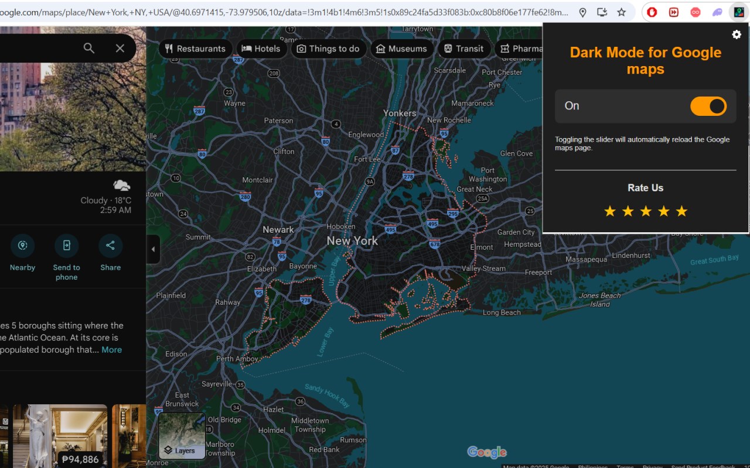Open the red fast-forward extension icon
Viewport: 750px width, 468px height.
674,12
